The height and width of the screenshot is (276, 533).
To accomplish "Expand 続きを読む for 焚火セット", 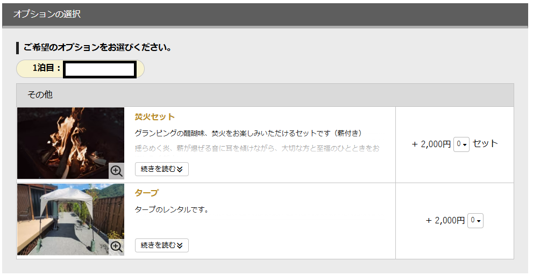I will (x=161, y=169).
